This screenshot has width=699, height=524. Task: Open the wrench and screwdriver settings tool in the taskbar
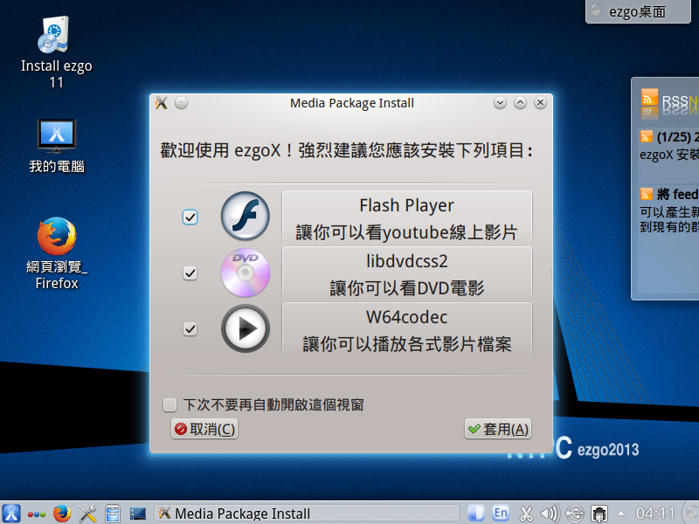[87, 514]
